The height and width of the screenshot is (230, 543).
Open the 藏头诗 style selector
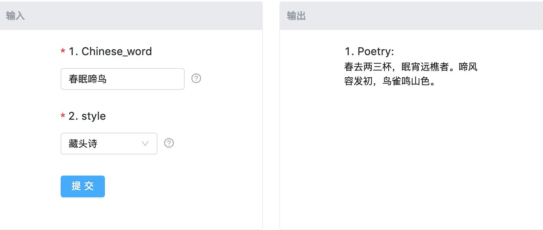[109, 144]
